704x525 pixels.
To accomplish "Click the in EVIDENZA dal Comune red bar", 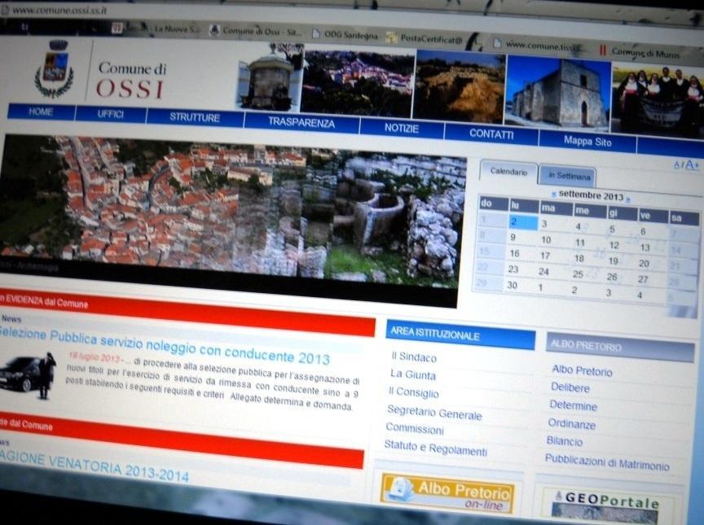I will pos(187,313).
